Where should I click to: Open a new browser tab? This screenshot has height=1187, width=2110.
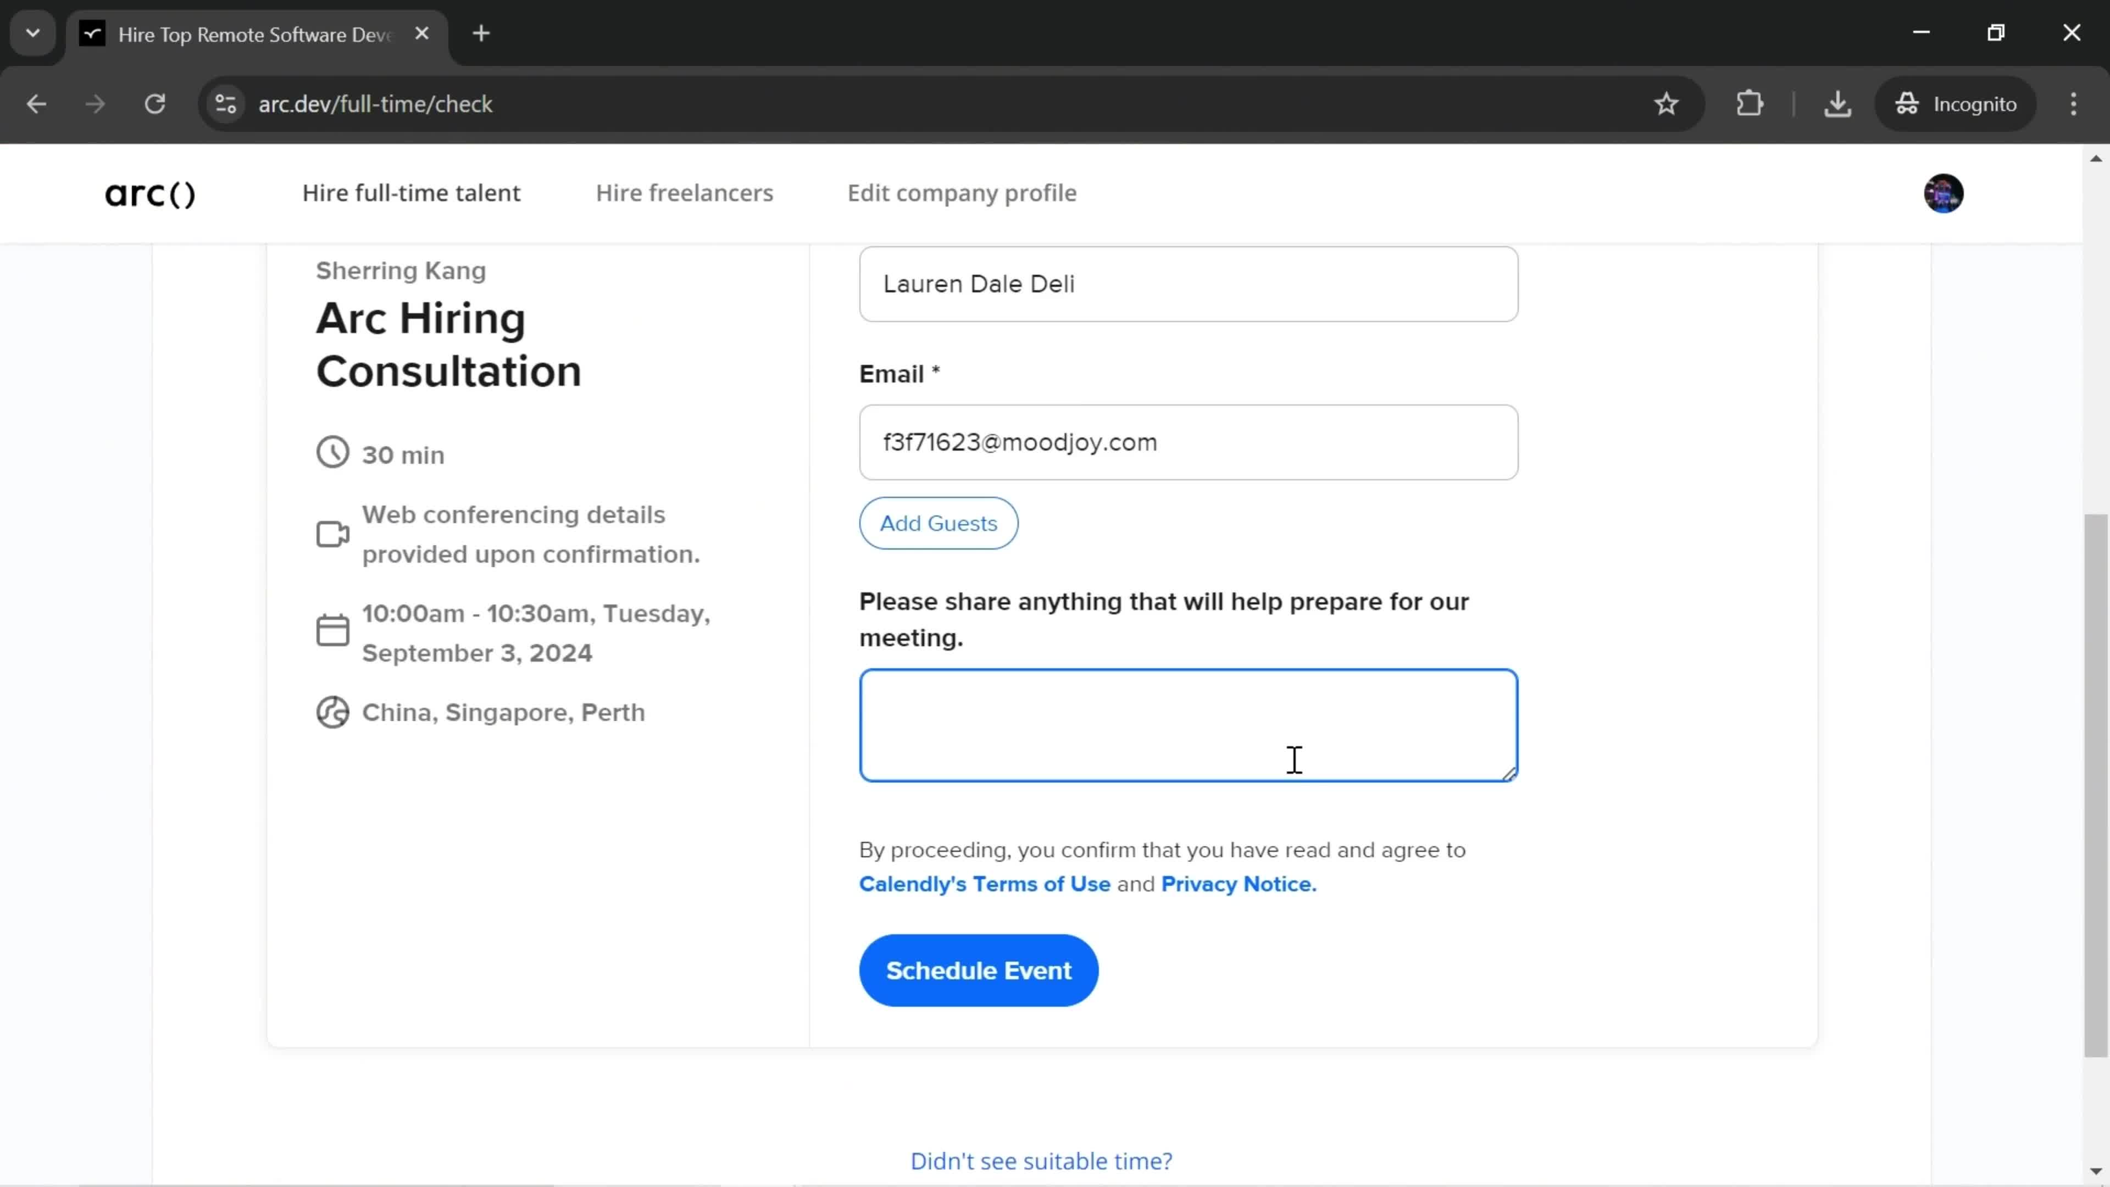[x=482, y=34]
